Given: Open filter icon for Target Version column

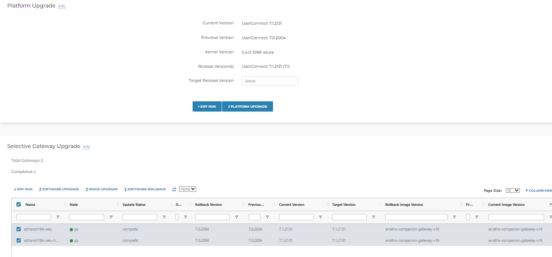Looking at the screenshot, I should tap(374, 217).
